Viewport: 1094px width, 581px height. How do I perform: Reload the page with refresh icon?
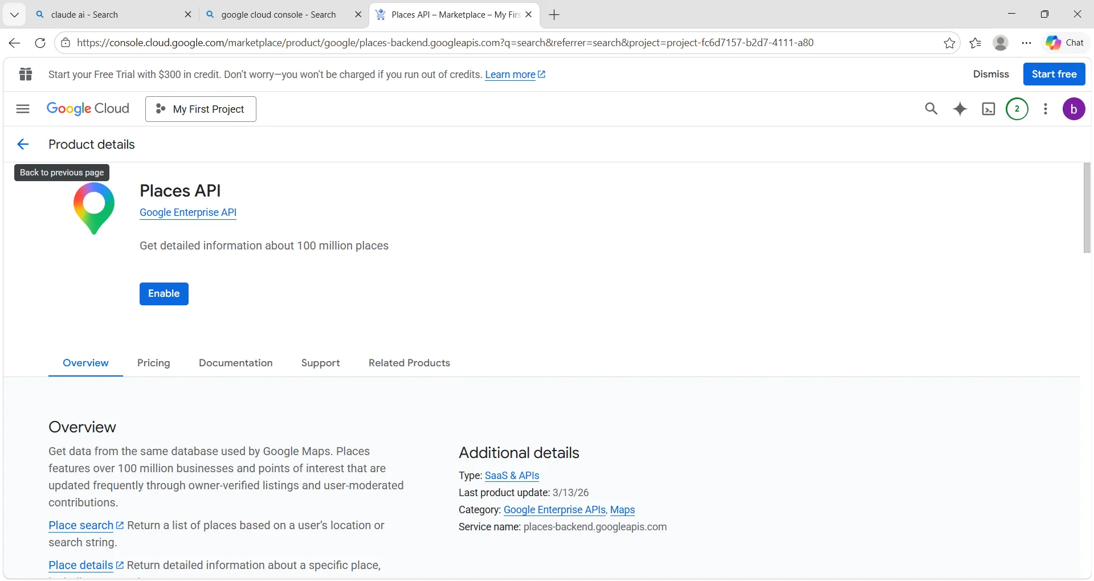click(40, 43)
